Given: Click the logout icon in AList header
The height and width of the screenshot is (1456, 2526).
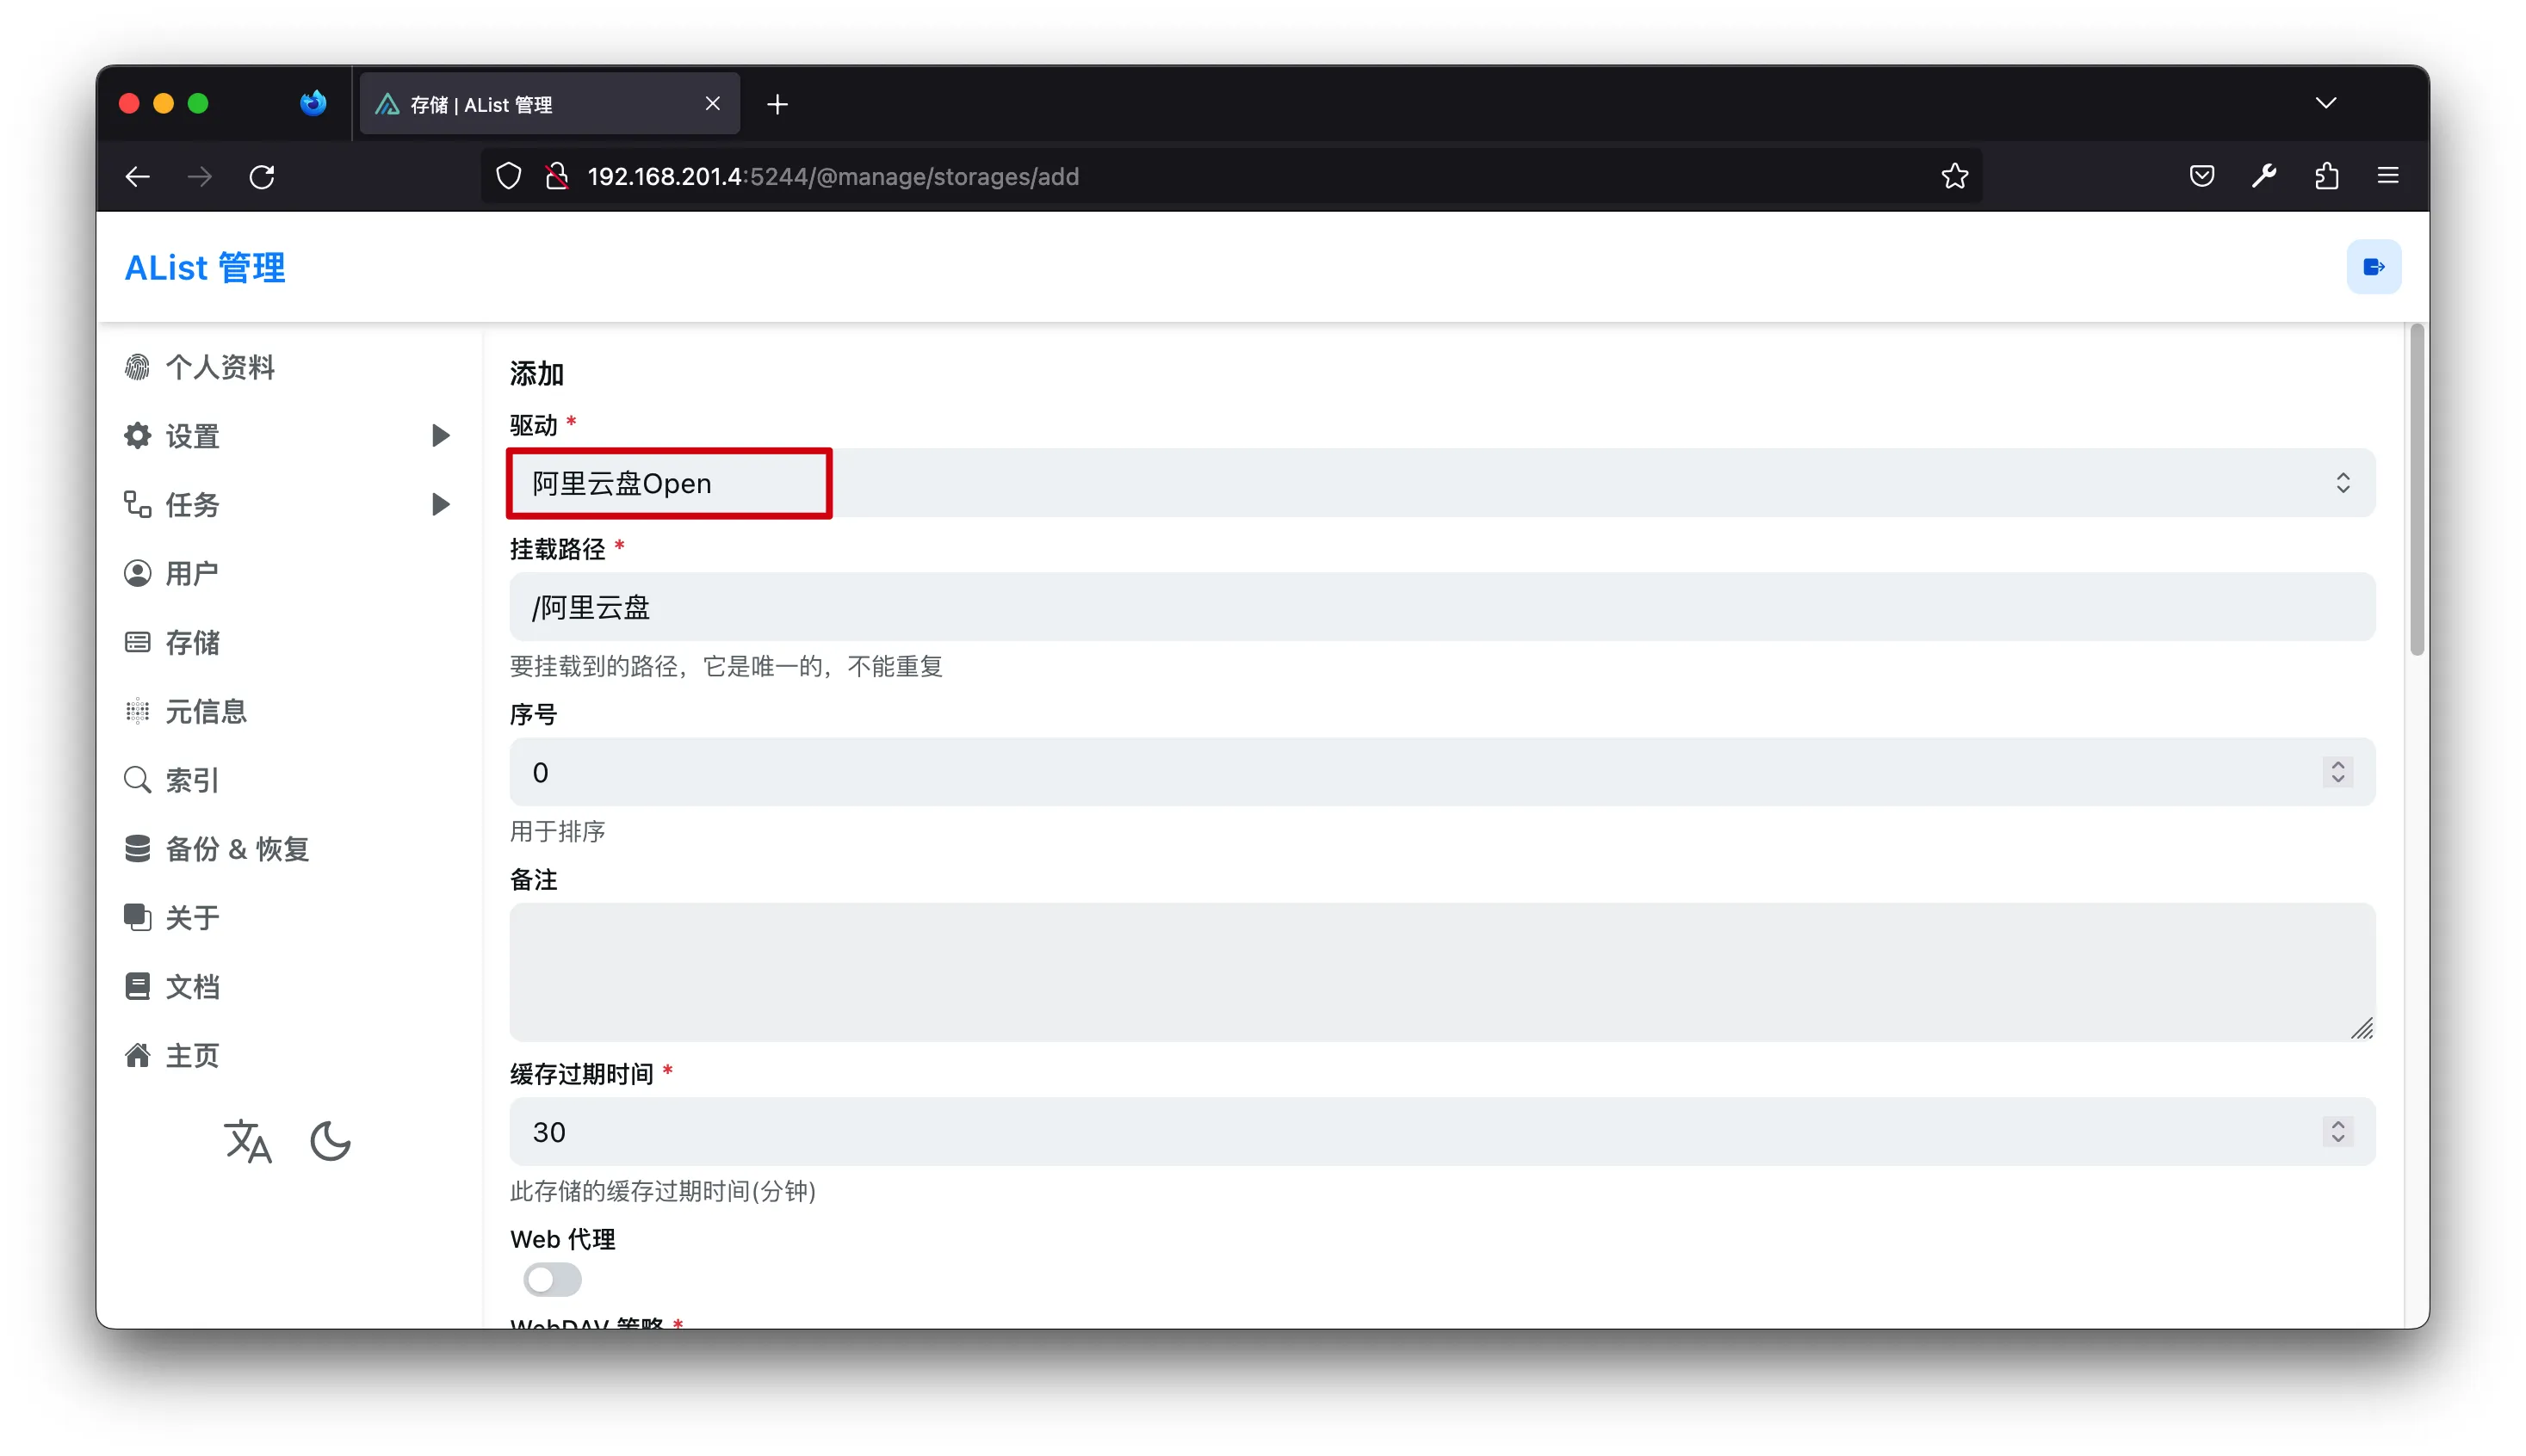Looking at the screenshot, I should [x=2373, y=267].
